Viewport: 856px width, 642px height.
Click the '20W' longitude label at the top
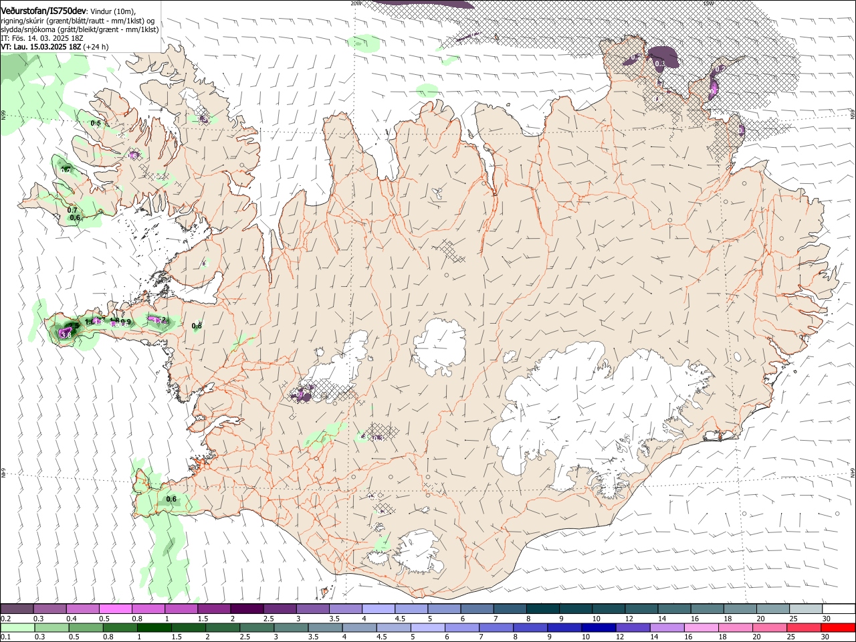pos(355,3)
